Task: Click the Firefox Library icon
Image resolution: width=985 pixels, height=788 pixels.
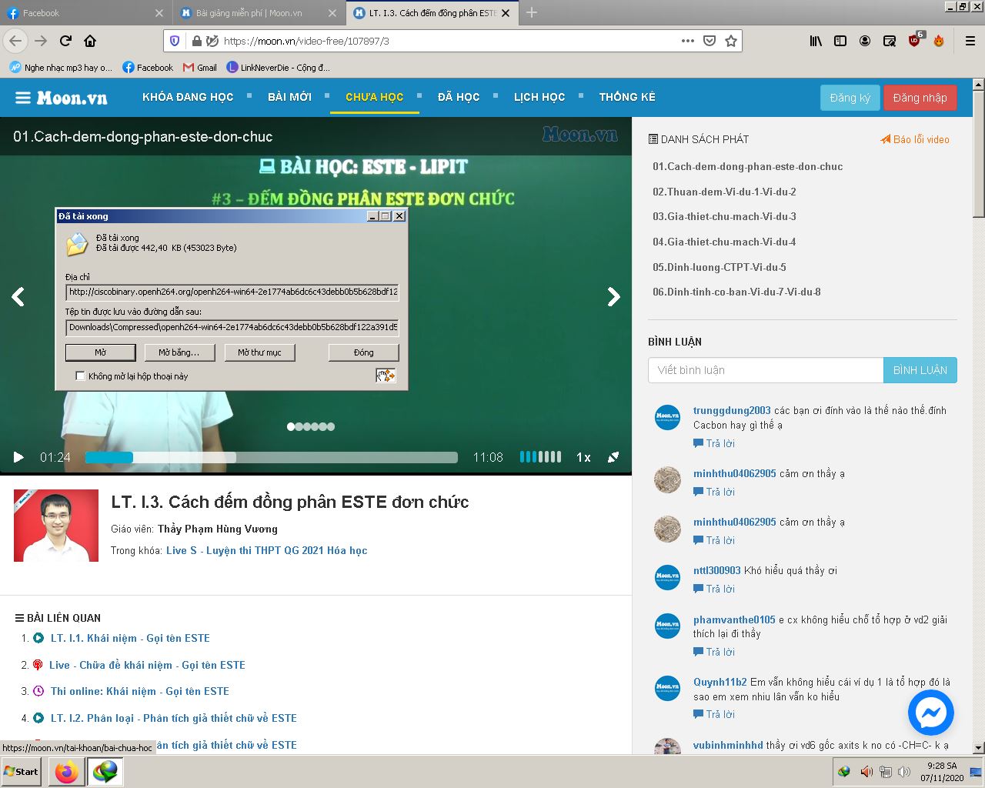Action: (x=816, y=41)
